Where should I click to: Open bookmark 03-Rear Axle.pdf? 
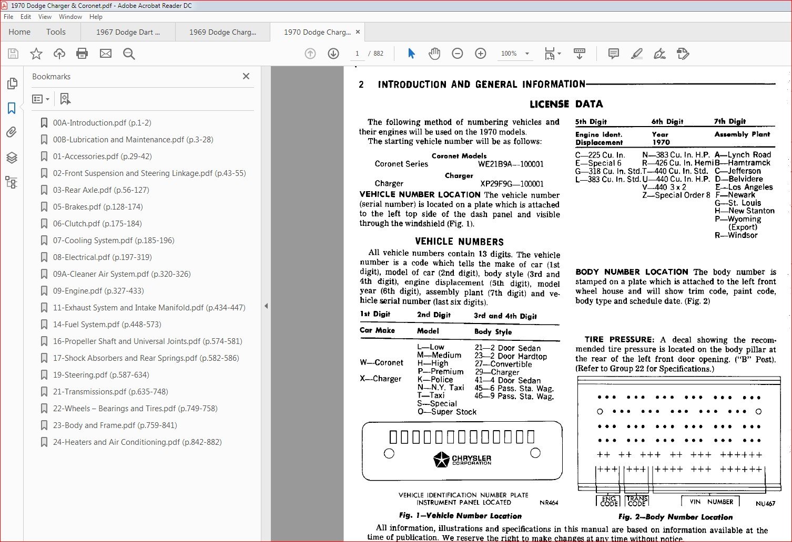(x=101, y=190)
